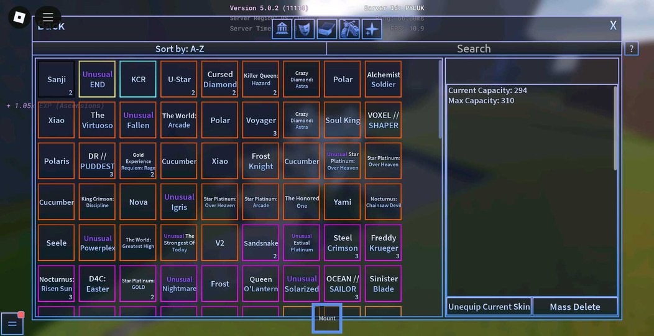Select Nocturnus: Chainsaw Devil tile
The height and width of the screenshot is (336, 654).
tap(384, 202)
